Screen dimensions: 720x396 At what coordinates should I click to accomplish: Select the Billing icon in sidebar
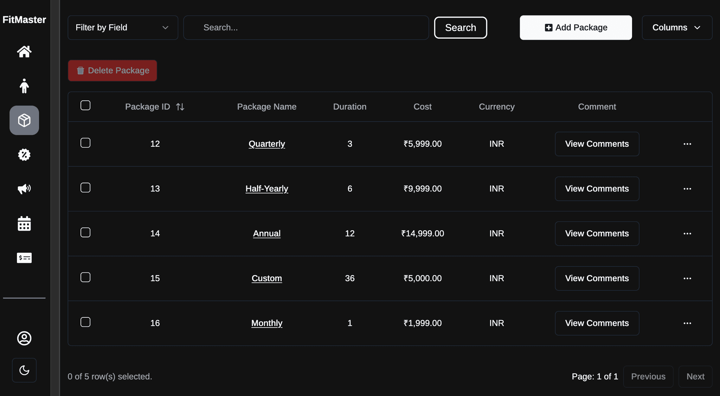point(24,258)
